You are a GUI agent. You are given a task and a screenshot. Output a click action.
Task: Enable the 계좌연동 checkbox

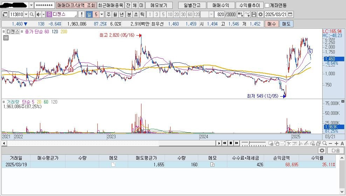[x=267, y=5]
